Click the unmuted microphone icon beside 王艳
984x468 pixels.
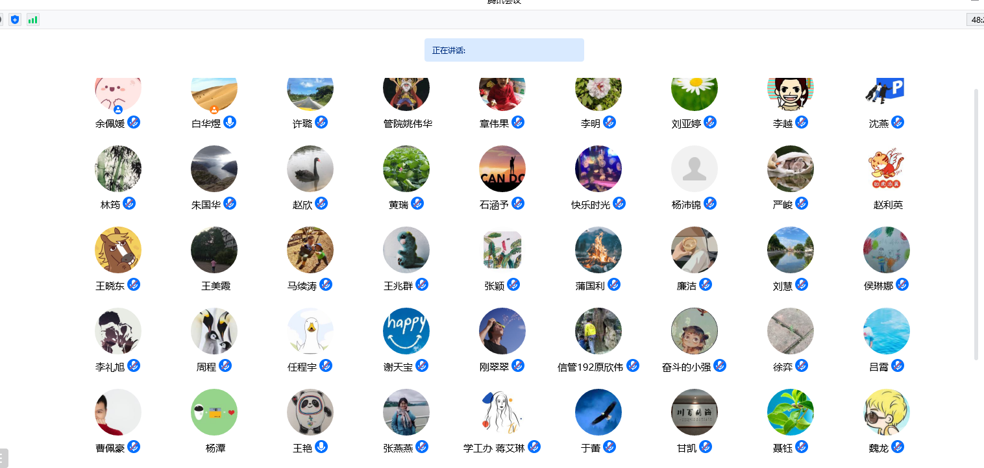click(321, 447)
